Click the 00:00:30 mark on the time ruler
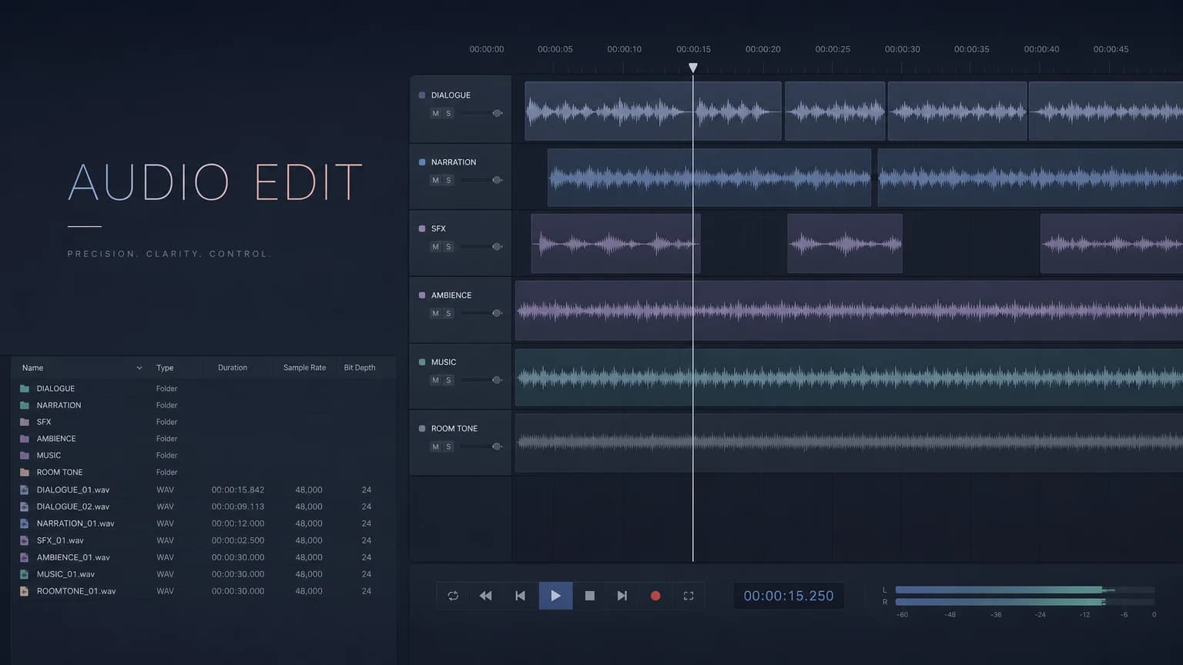Image resolution: width=1183 pixels, height=665 pixels. click(x=903, y=49)
